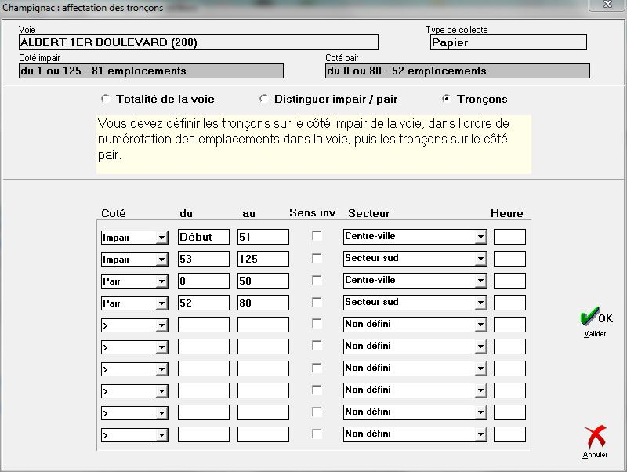627x472 pixels.
Task: Click the green checkmark OK Valider icon
Action: (595, 319)
